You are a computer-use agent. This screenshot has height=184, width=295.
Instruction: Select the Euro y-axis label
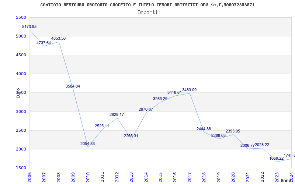pyautogui.click(x=18, y=93)
